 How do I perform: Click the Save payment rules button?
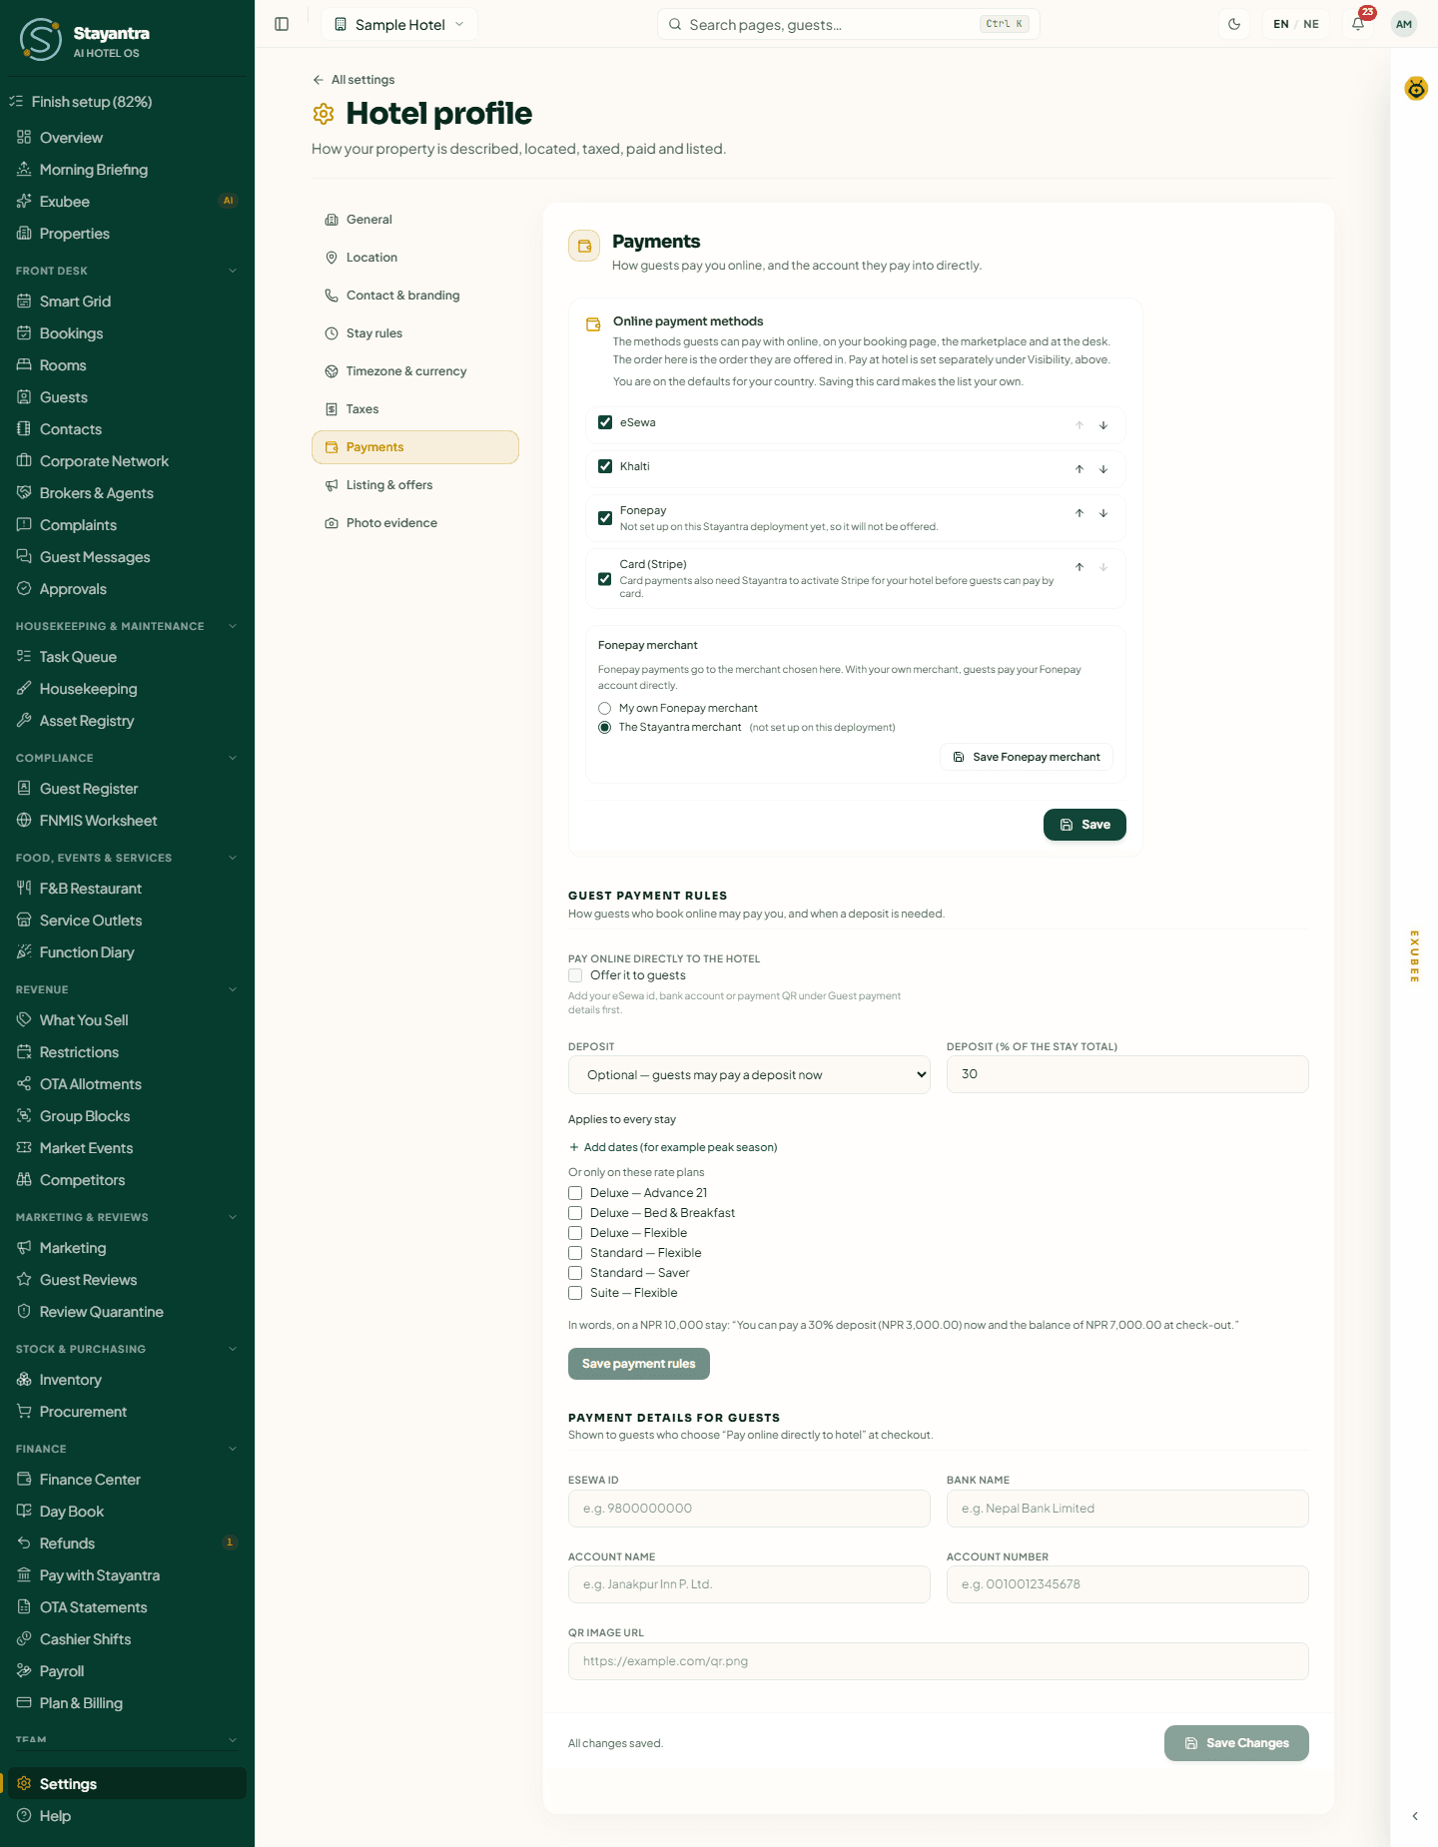[x=639, y=1364]
